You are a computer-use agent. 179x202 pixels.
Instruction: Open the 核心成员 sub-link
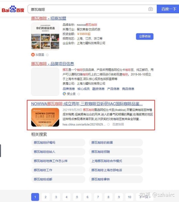[x=84, y=89]
